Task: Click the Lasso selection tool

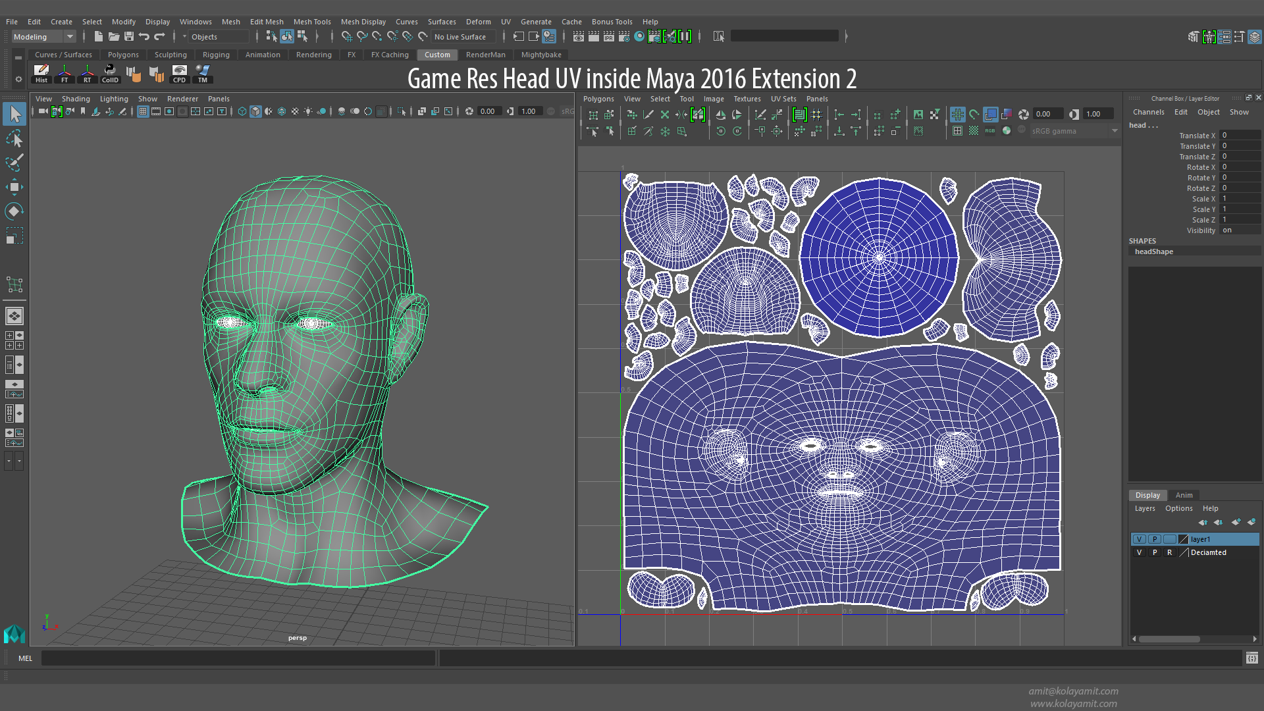Action: point(14,139)
